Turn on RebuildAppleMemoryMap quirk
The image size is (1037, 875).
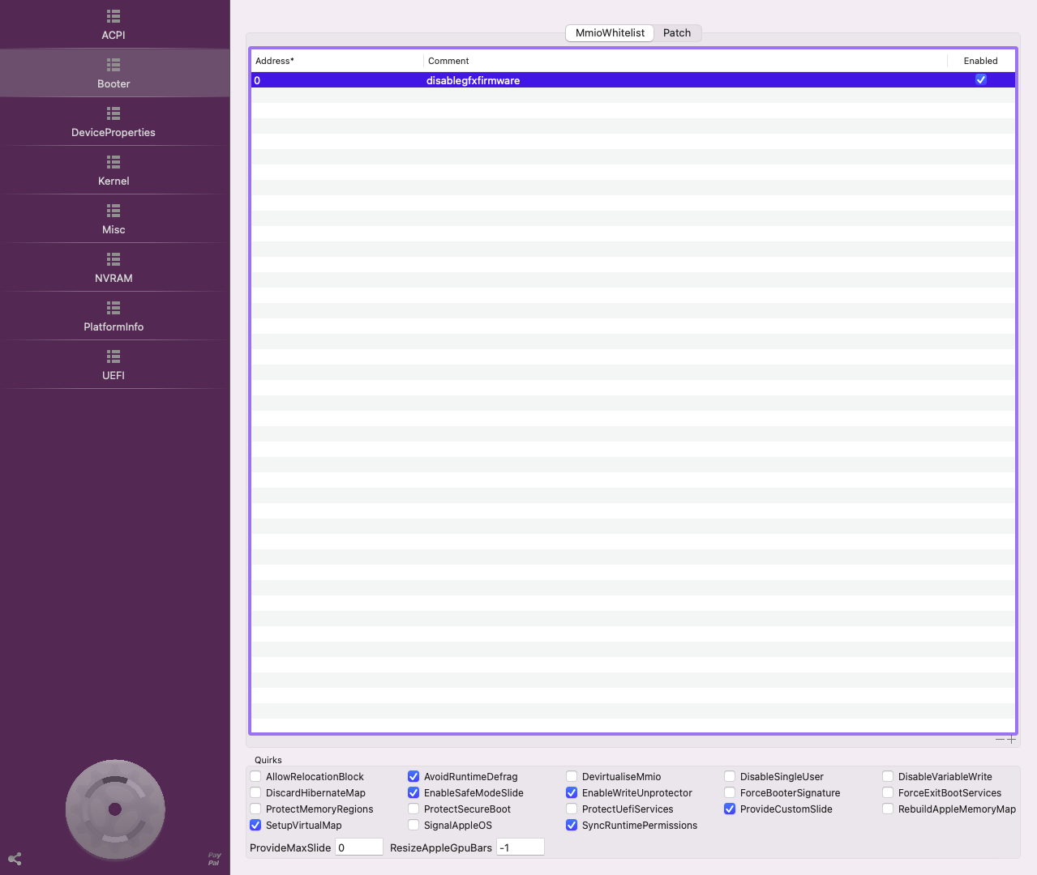(888, 809)
